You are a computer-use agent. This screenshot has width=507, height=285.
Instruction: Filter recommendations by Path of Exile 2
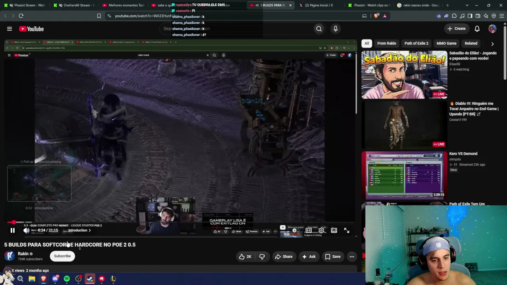coord(416,43)
